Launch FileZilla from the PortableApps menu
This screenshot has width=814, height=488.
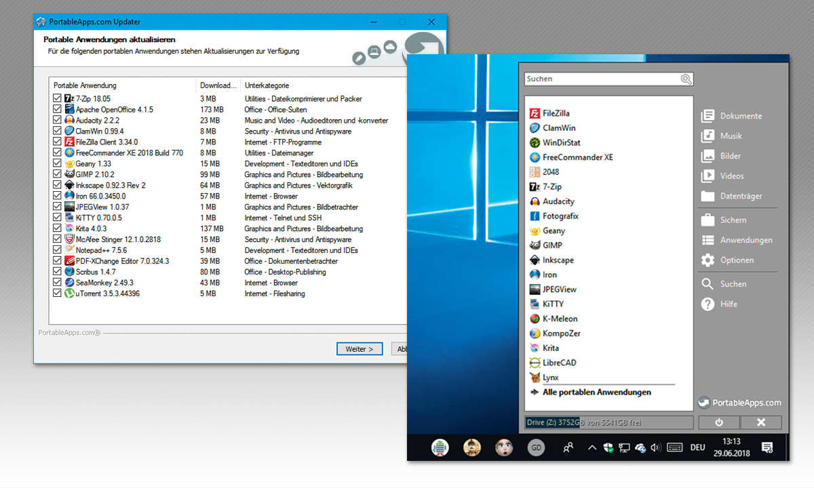(x=549, y=113)
